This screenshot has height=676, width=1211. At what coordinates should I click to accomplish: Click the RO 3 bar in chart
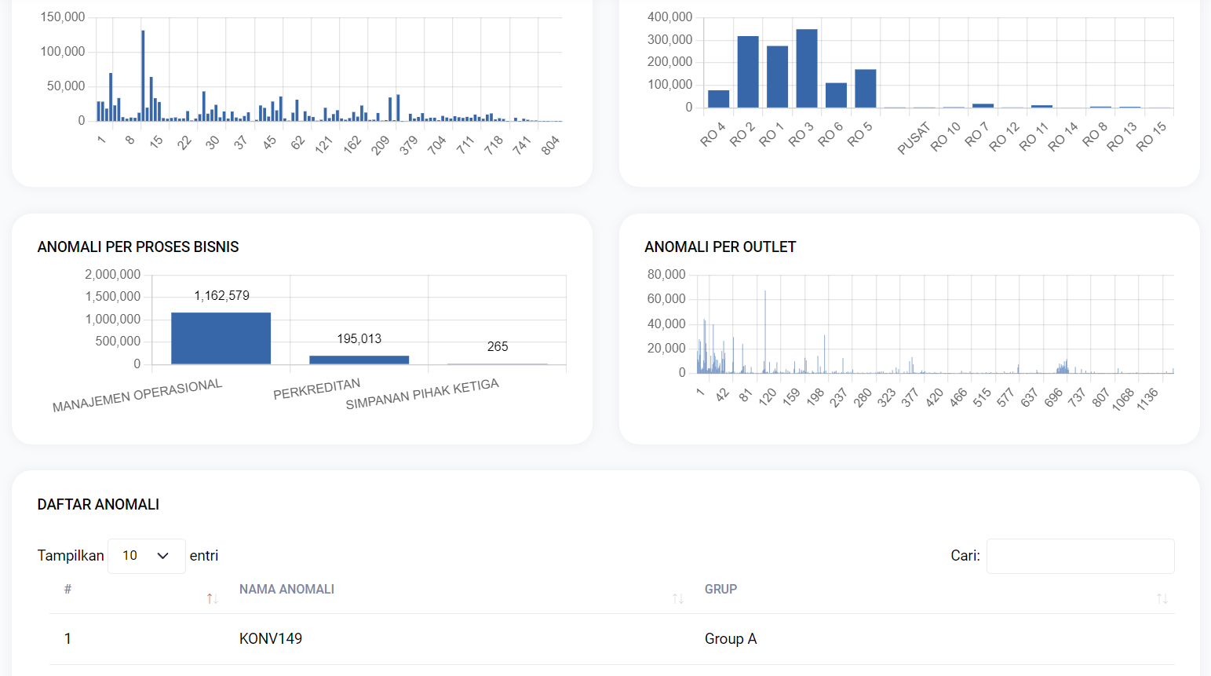[x=807, y=68]
